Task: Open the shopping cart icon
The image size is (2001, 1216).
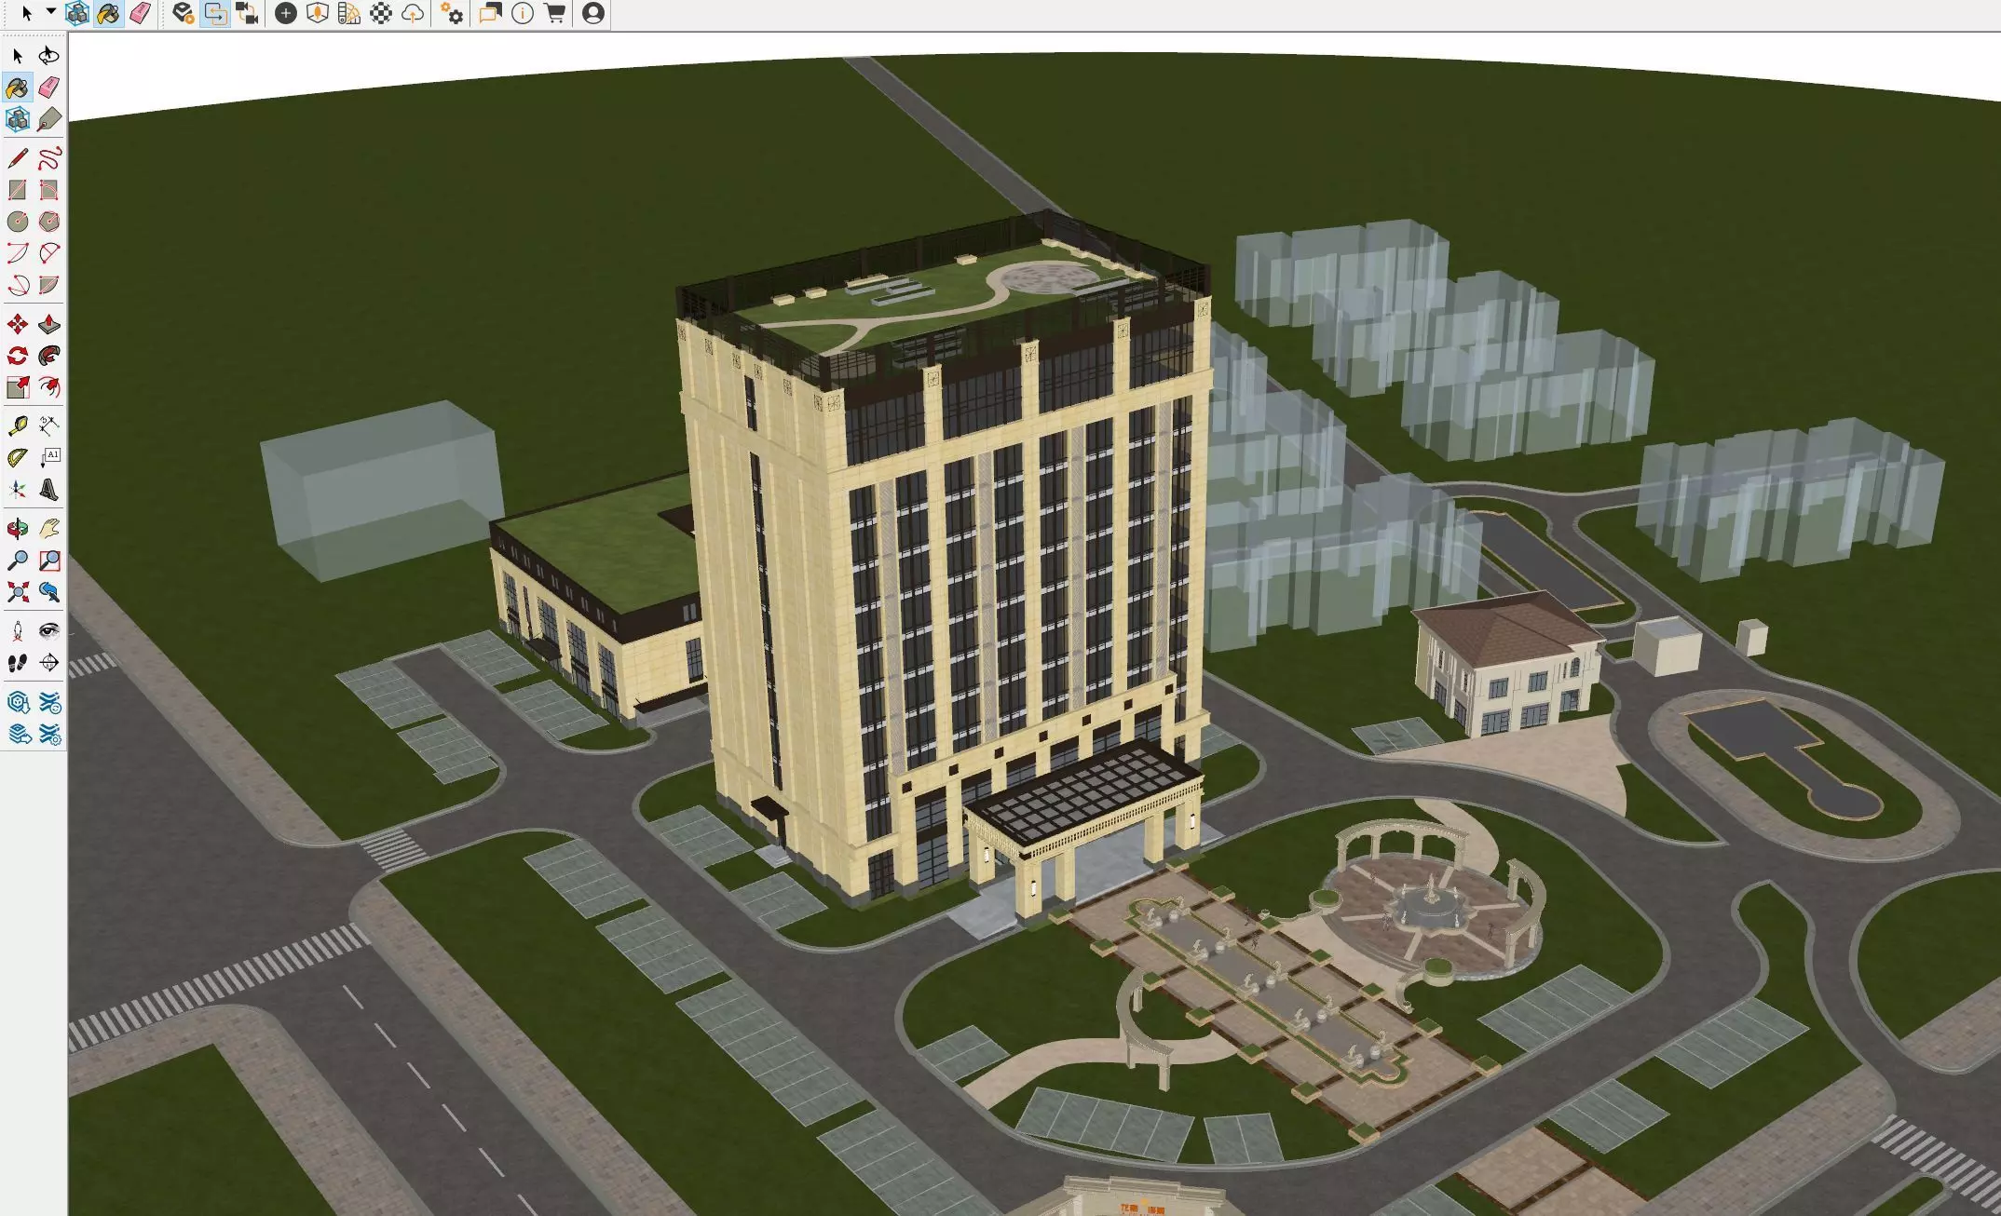Action: [x=554, y=13]
